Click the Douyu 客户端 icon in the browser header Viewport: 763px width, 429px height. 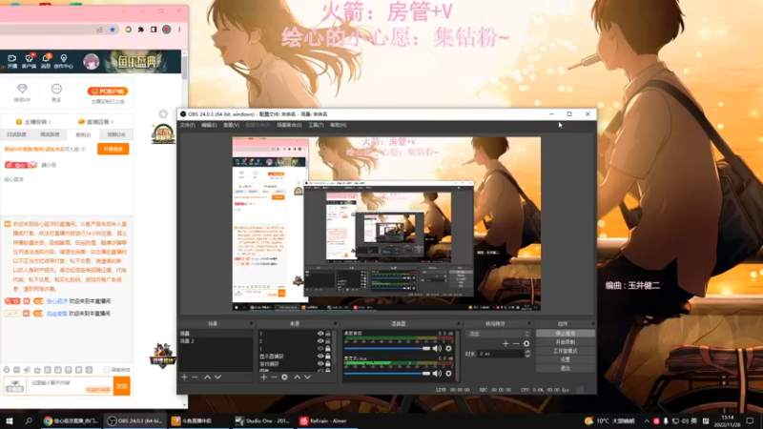click(30, 61)
